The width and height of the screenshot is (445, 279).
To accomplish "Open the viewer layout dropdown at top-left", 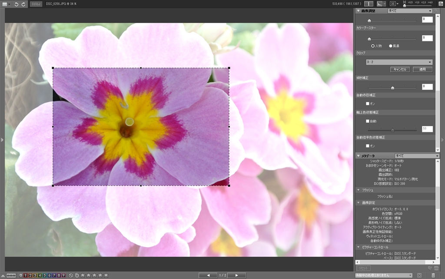I will (x=10, y=4).
